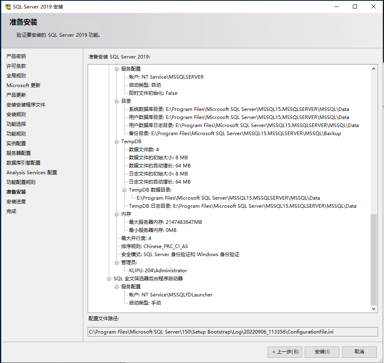Select 日志文件的自动增长: 64 MB row
The height and width of the screenshot is (363, 384).
(160, 182)
